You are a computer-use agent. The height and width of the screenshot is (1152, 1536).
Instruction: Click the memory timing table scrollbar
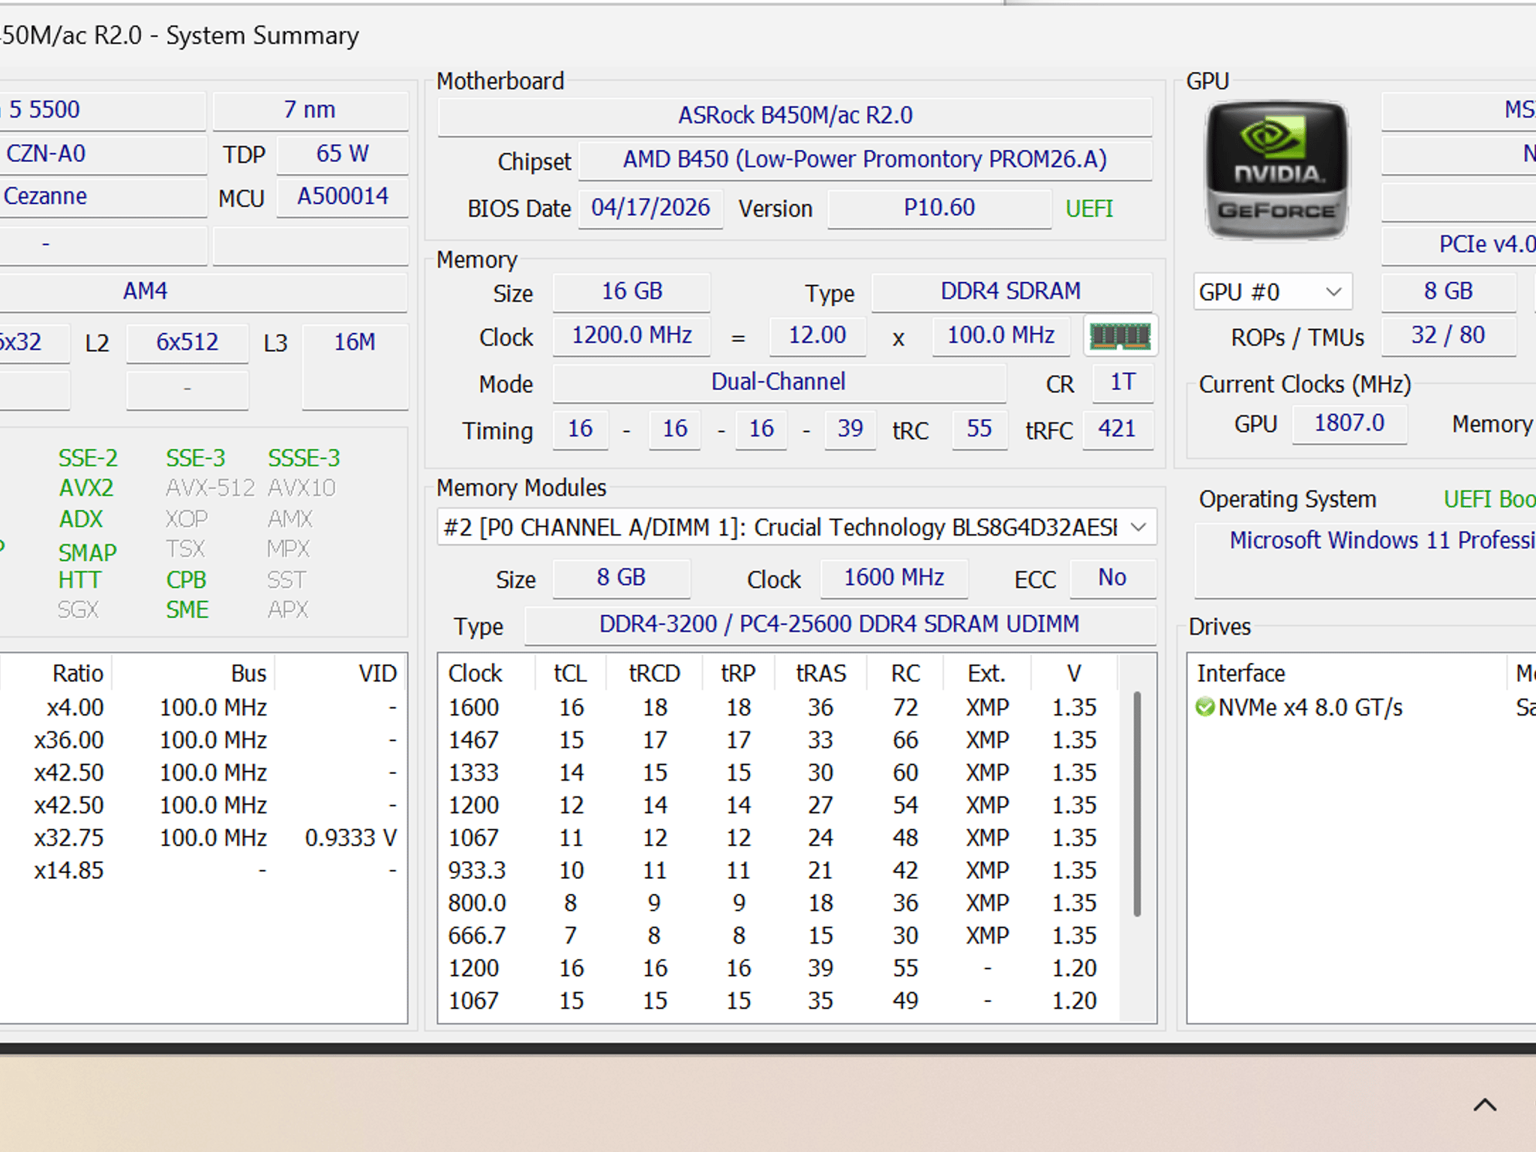(1137, 803)
